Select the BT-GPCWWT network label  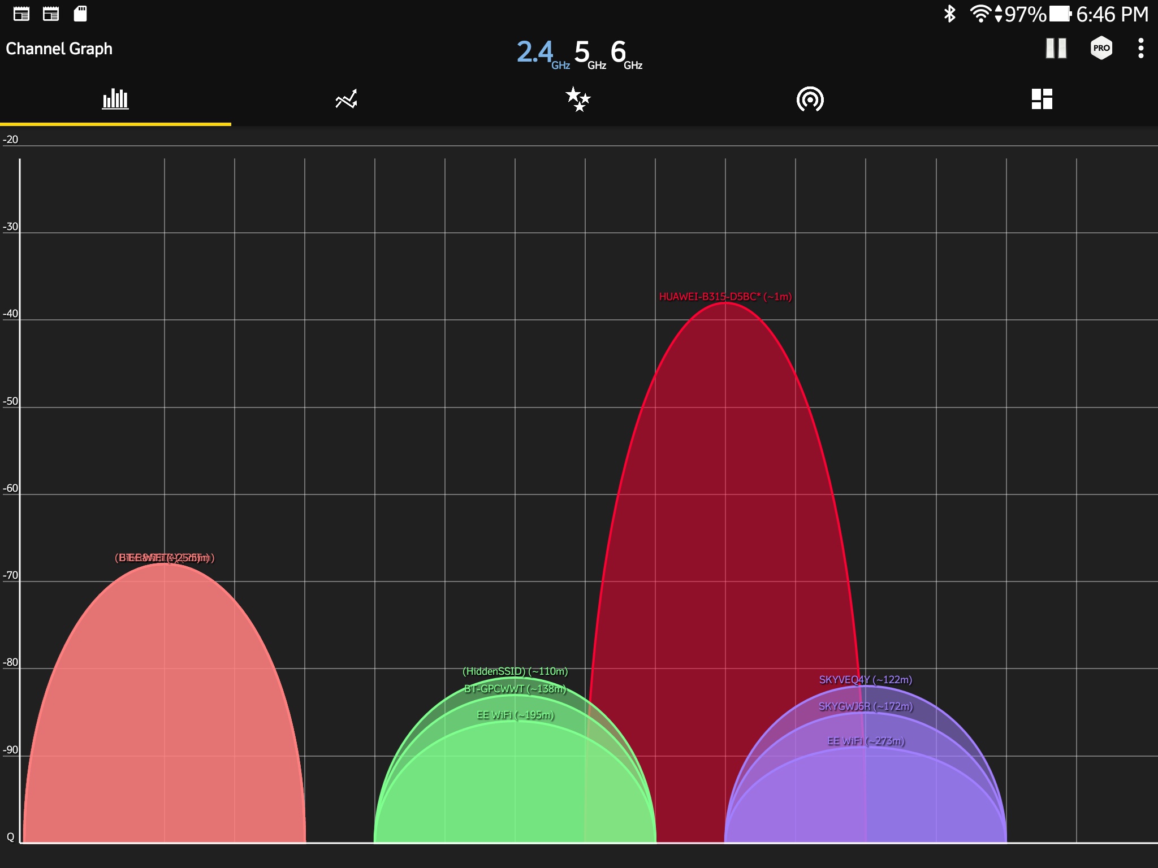pyautogui.click(x=515, y=689)
